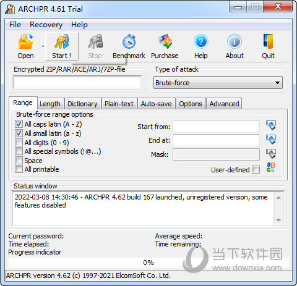
Task: Click status window scroll up arrow
Action: 278,198
